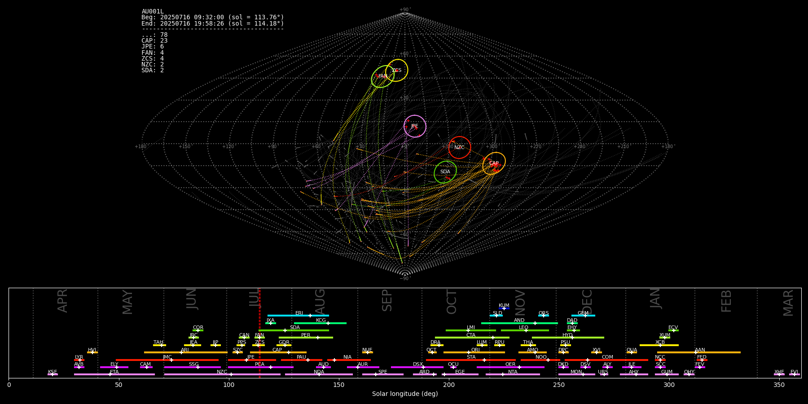Click the 'FAN: 4' legend entry
Screen dimensions: 808x404
[153, 53]
